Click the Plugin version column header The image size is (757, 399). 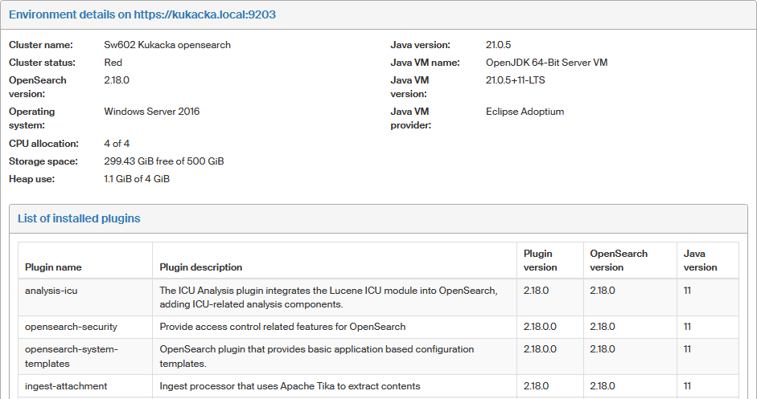click(540, 260)
